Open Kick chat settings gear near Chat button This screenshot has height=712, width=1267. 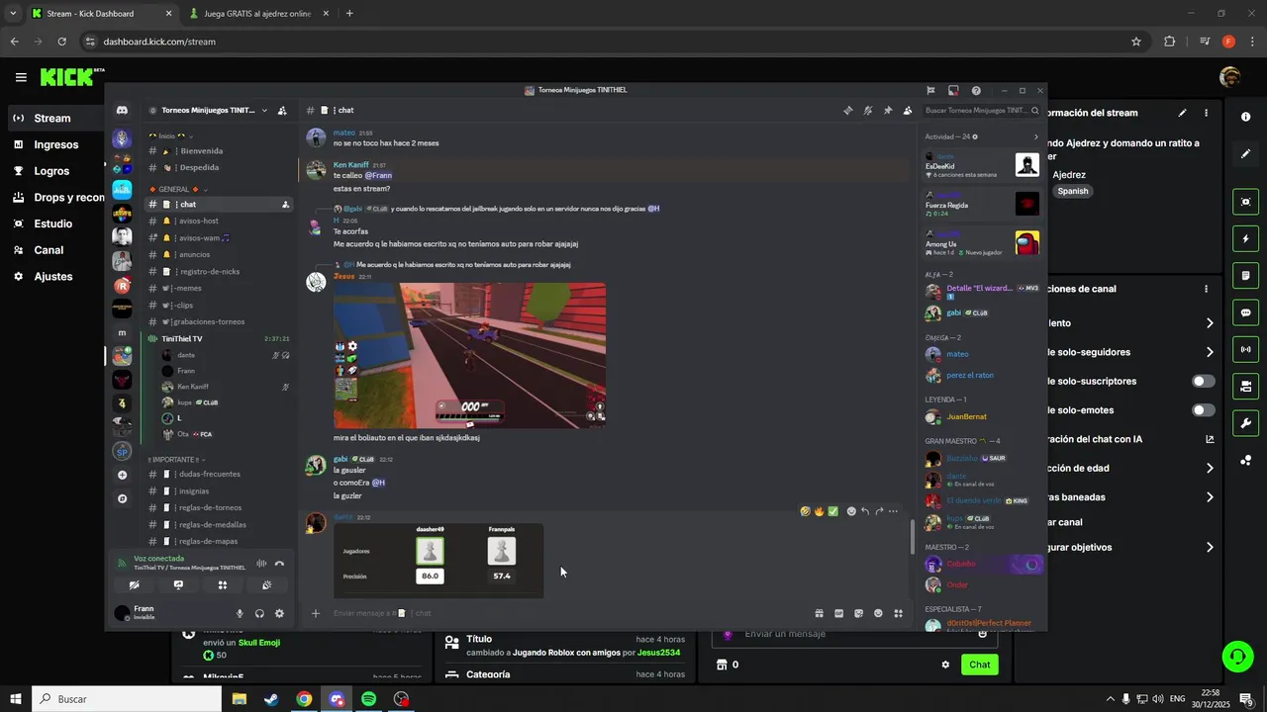point(945,665)
